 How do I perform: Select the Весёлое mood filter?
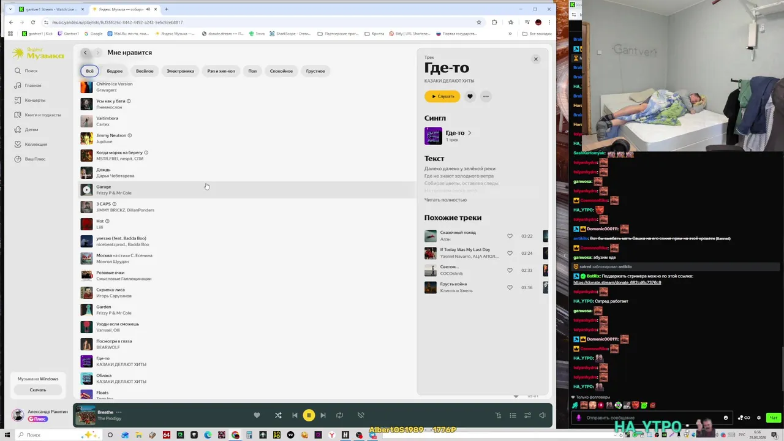(145, 71)
